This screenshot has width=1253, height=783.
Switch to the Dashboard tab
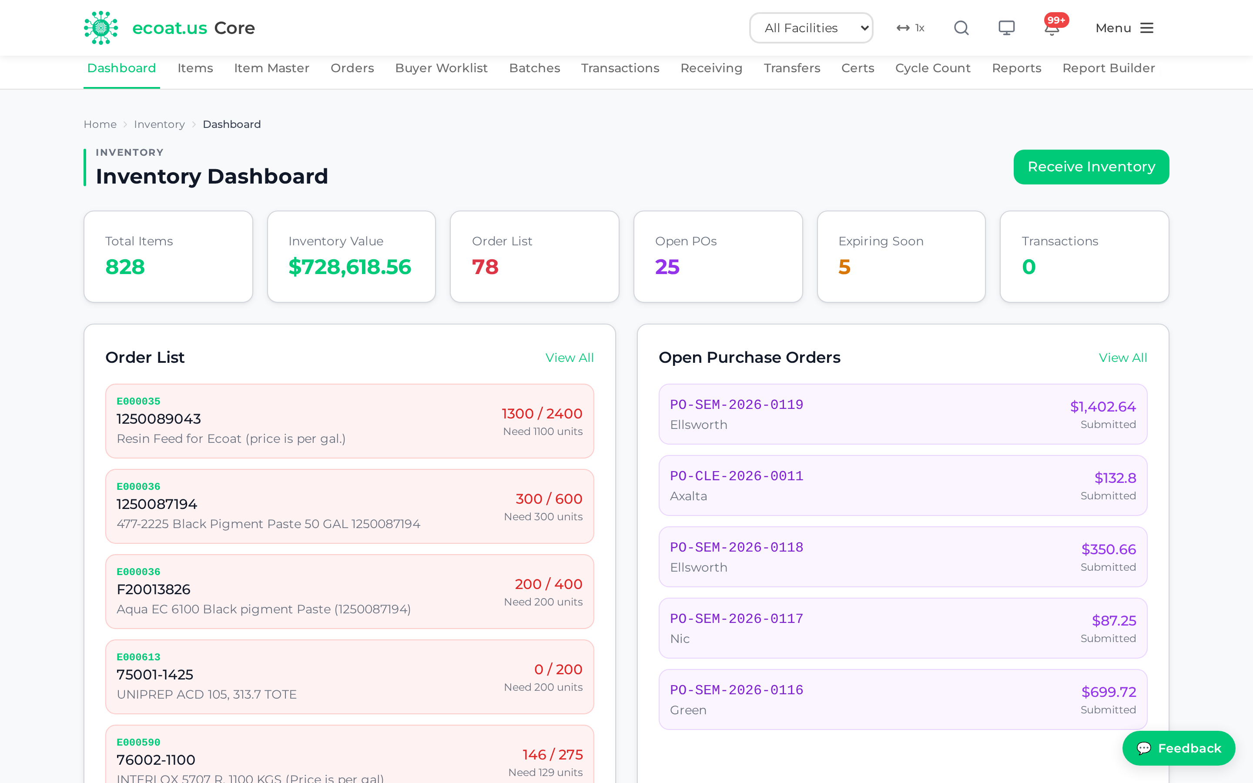[122, 68]
